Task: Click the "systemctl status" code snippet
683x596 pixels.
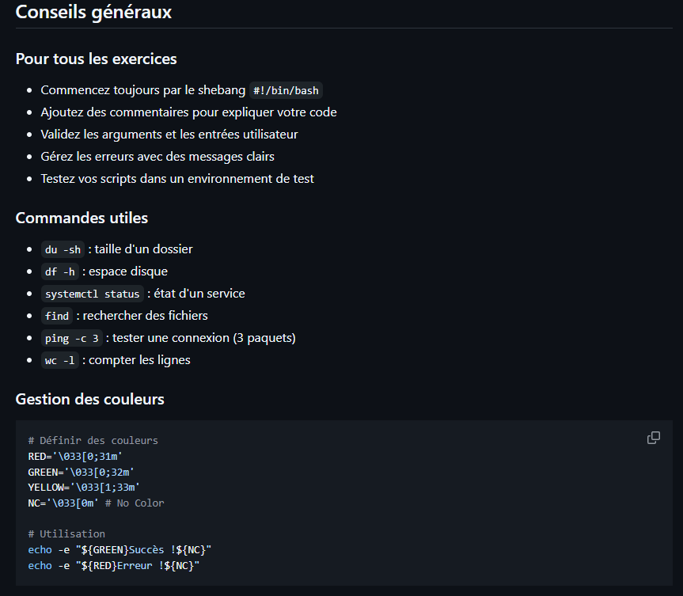Action: [93, 294]
